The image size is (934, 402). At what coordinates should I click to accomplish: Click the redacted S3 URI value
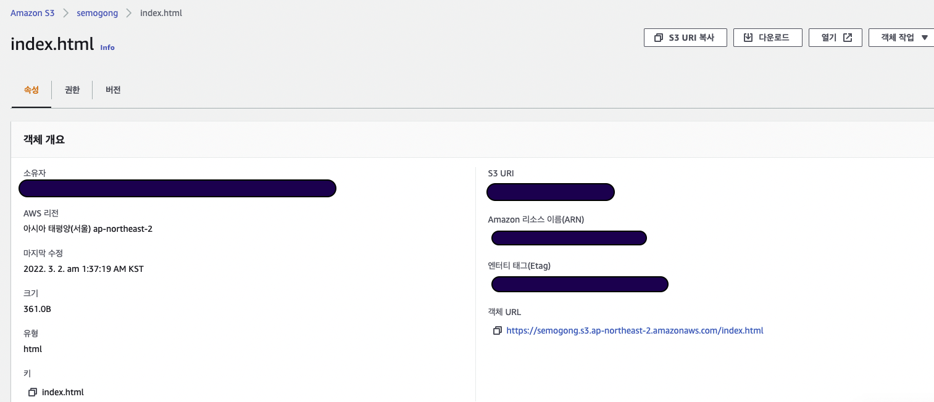point(550,192)
